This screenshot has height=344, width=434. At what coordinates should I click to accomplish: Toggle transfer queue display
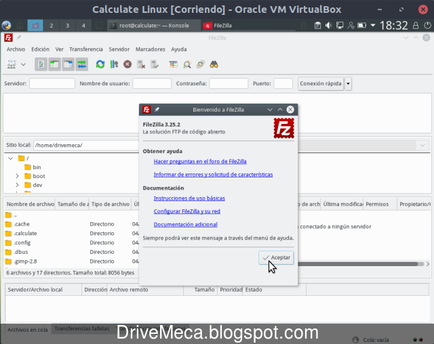point(81,64)
